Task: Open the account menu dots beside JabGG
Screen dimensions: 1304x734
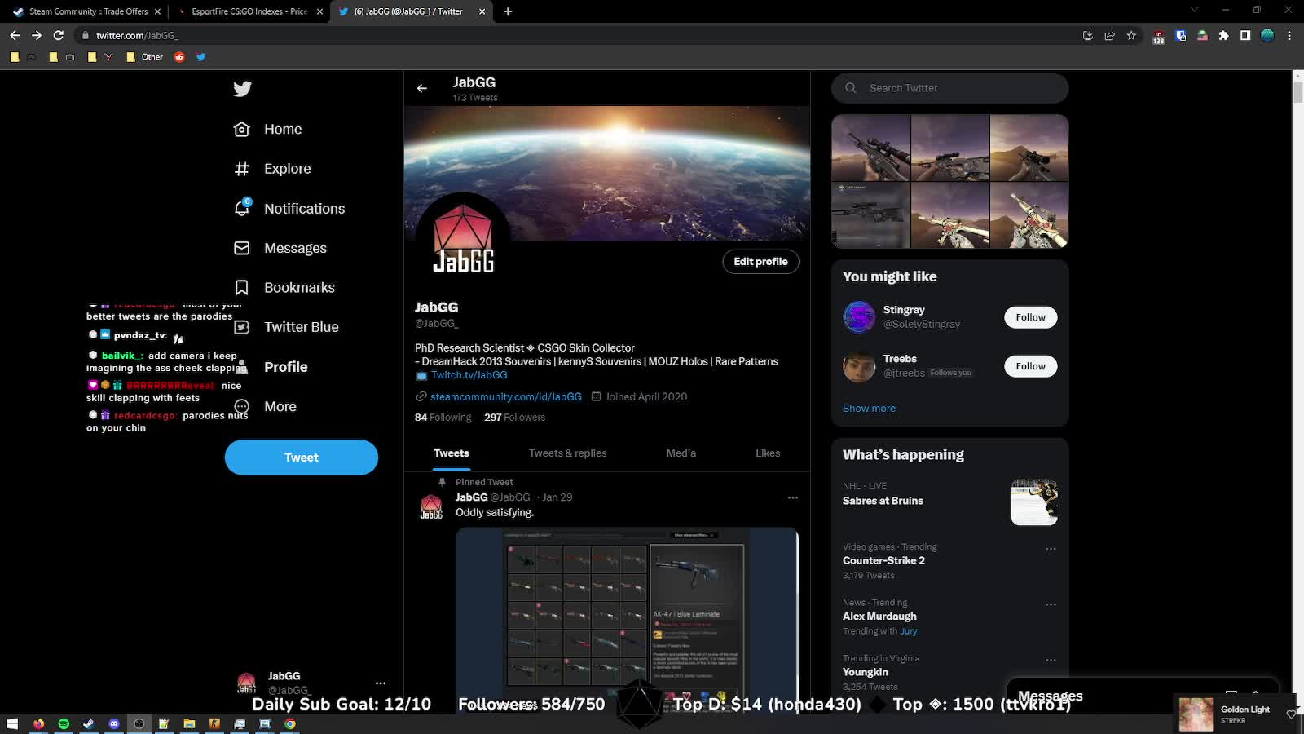Action: pyautogui.click(x=380, y=683)
